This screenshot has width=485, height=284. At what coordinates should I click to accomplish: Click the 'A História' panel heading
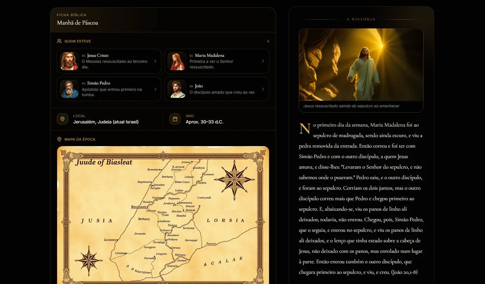click(361, 19)
